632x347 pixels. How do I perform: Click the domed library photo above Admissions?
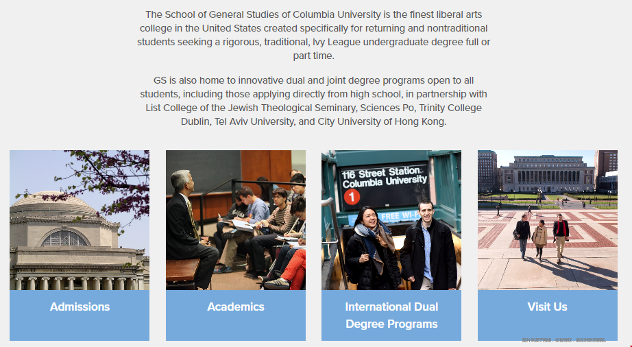click(x=80, y=220)
